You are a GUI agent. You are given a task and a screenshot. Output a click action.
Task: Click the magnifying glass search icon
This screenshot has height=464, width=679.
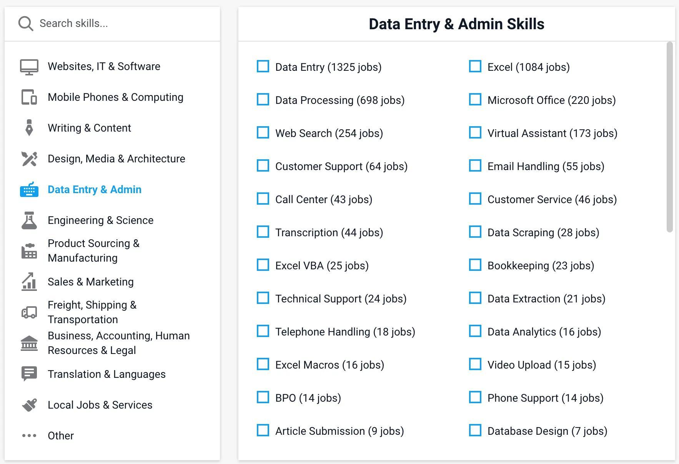coord(26,24)
